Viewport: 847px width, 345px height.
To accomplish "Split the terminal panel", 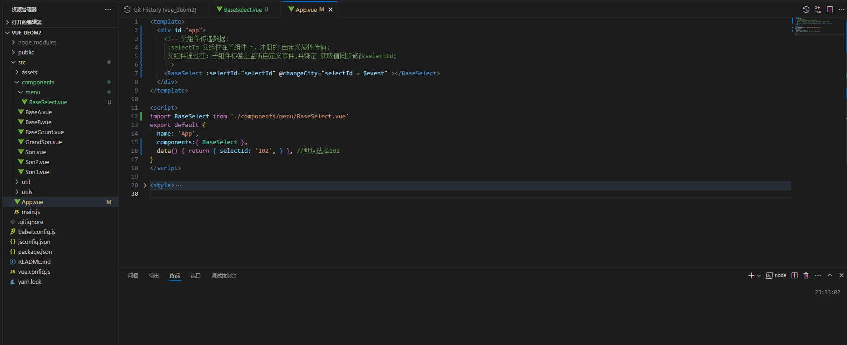I will pos(794,276).
